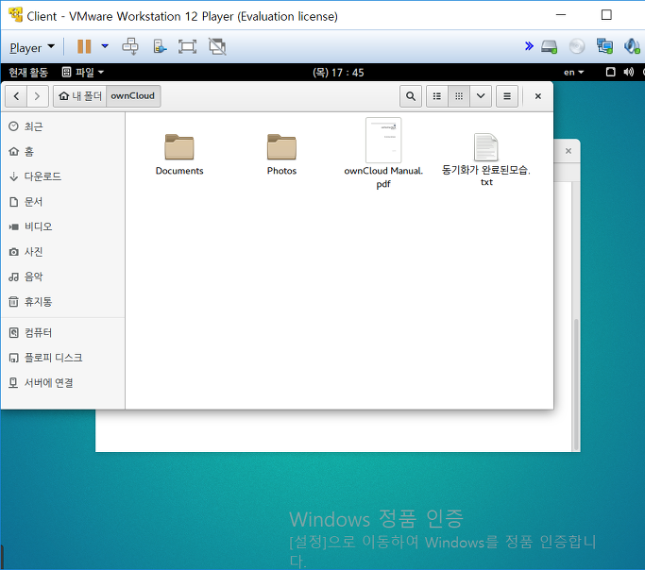The image size is (645, 570).
Task: Select 동기화가 완료된모습.txt file
Action: tap(486, 160)
